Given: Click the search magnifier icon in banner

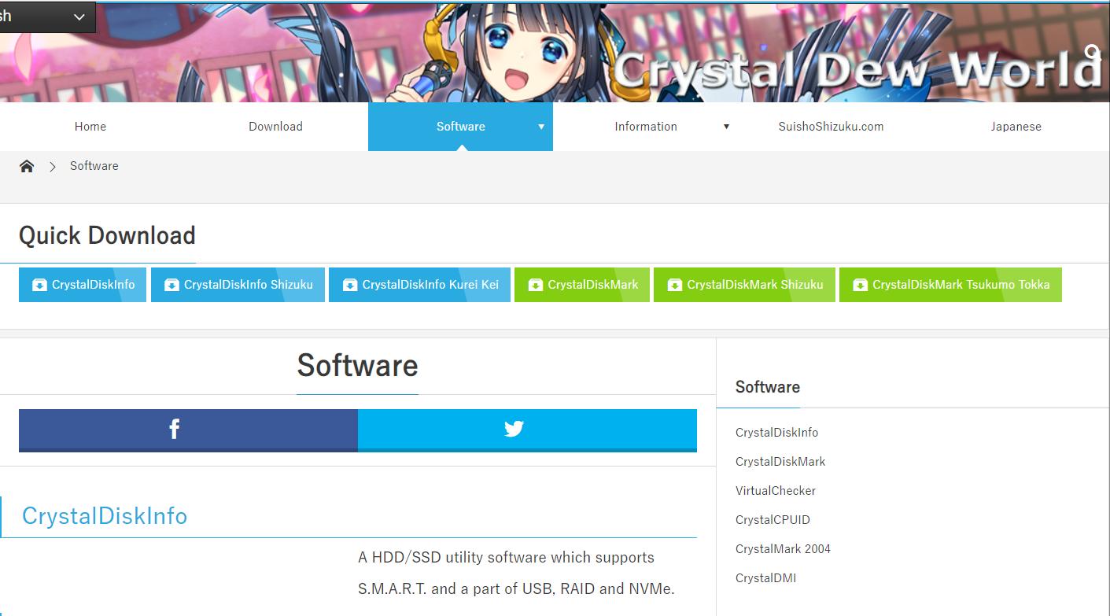Looking at the screenshot, I should point(1092,53).
